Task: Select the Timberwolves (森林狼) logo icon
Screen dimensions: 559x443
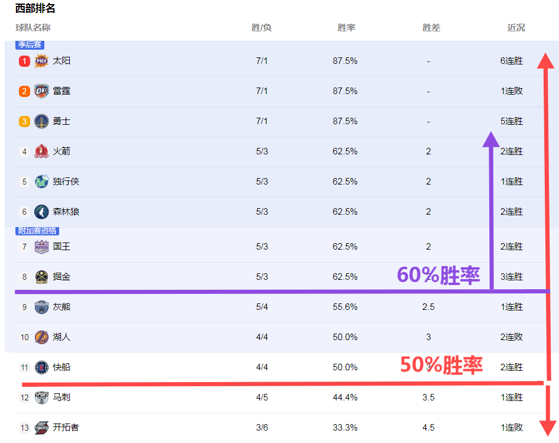Action: [x=40, y=212]
